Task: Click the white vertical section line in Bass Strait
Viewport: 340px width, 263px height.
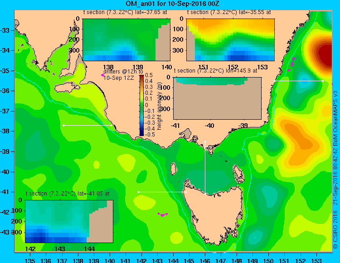Action: pyautogui.click(x=205, y=168)
